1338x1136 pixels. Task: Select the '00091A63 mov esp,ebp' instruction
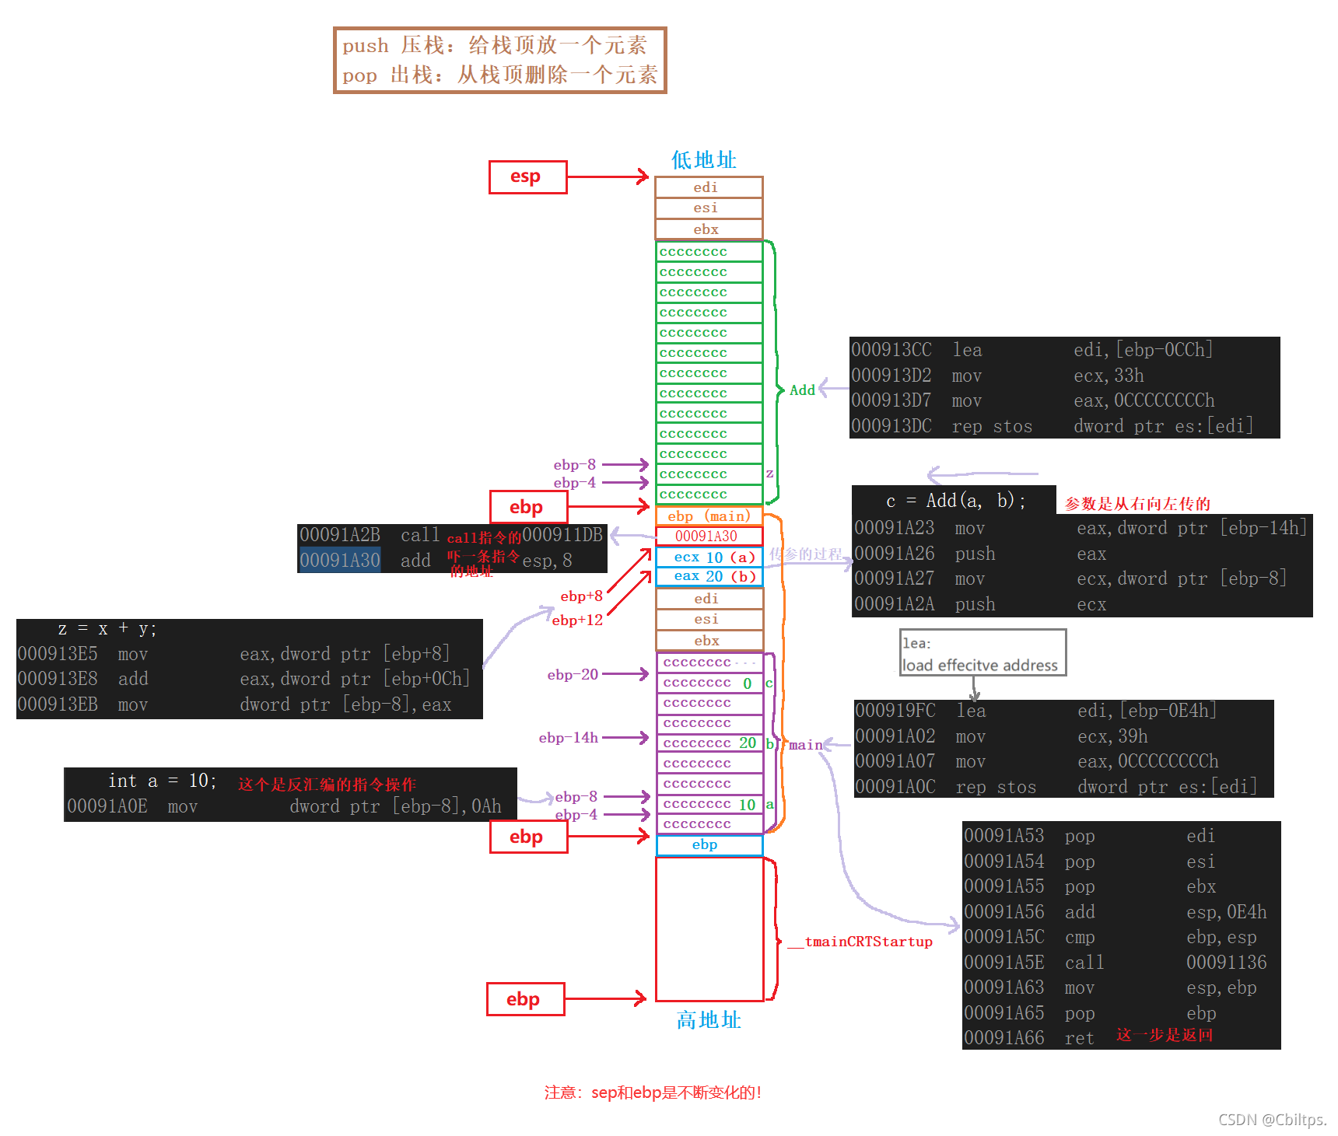(1111, 987)
